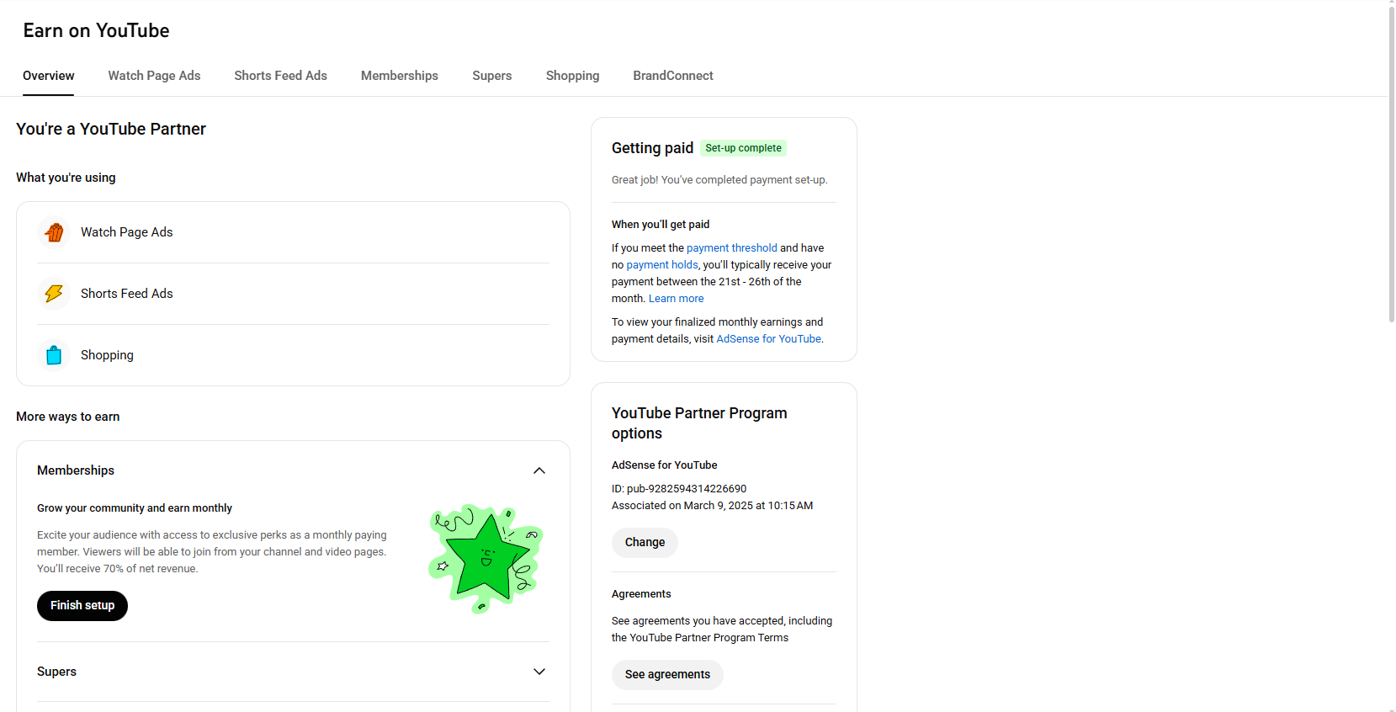Select the Supers tab

[491, 76]
